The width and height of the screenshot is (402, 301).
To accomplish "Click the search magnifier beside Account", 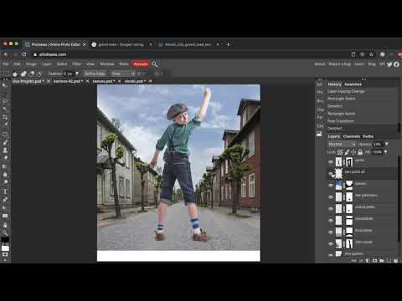I will 155,64.
